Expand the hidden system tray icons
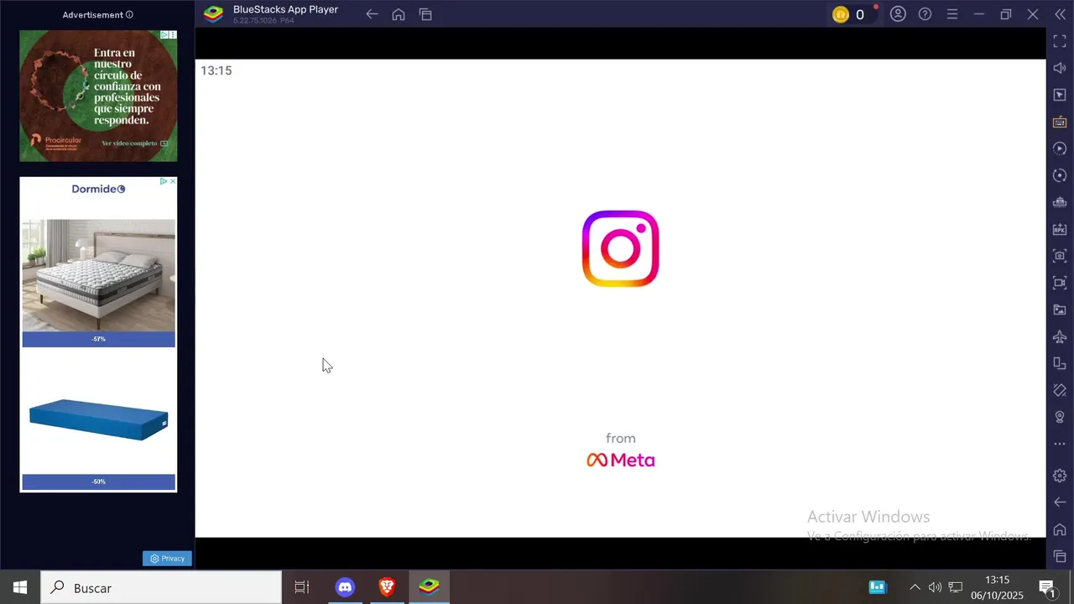1074x604 pixels. (915, 587)
